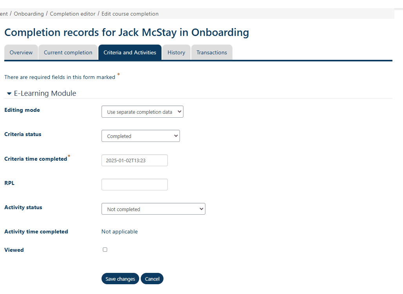
Task: Click the E-Learning Module heading text
Action: [x=45, y=93]
